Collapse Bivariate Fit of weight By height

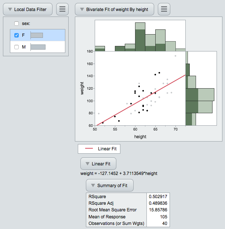click(81, 9)
